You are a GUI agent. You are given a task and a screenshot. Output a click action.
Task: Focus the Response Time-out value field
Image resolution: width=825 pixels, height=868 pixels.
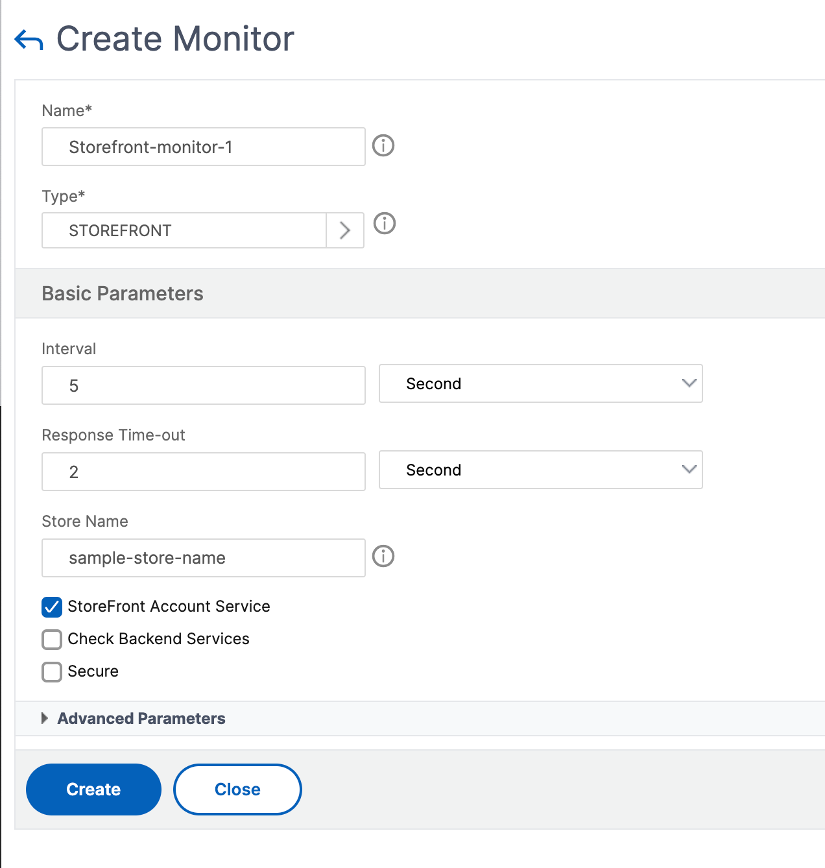pyautogui.click(x=204, y=472)
